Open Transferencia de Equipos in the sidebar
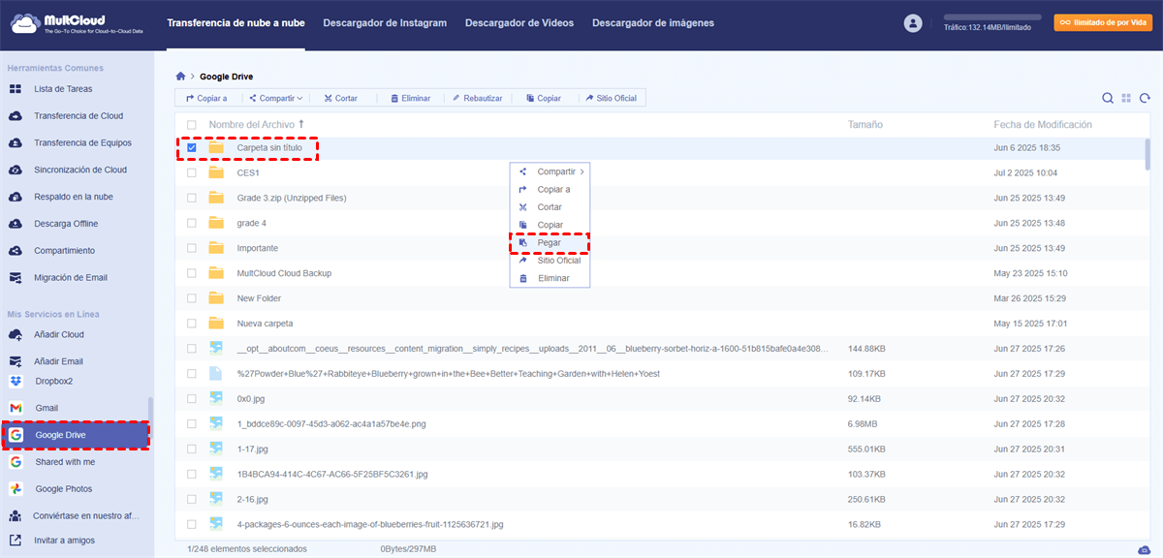This screenshot has height=558, width=1163. click(81, 143)
